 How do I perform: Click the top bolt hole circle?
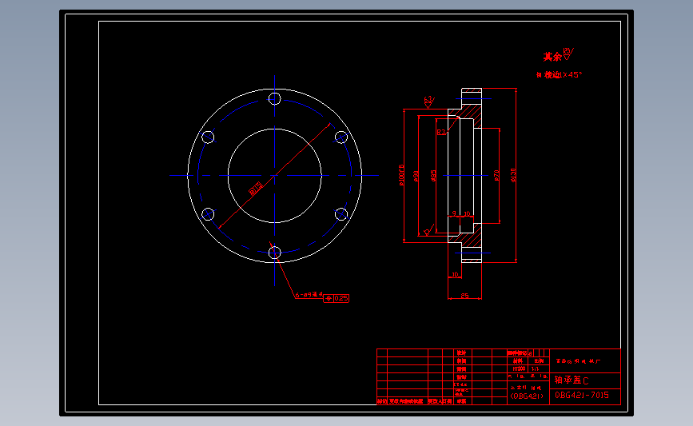point(274,98)
